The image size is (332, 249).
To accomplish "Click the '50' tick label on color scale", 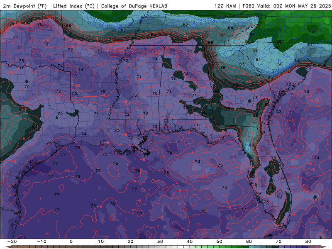I will coord(220,242).
